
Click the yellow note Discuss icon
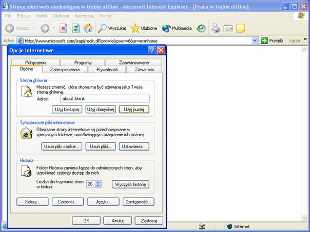pos(241,28)
